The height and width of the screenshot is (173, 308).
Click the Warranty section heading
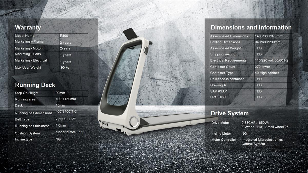click(x=28, y=27)
